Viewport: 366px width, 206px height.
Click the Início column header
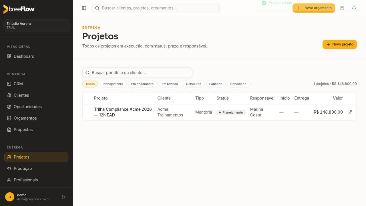tap(285, 98)
